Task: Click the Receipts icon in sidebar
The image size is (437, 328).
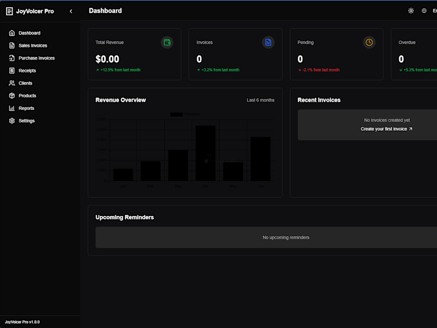Action: point(11,71)
